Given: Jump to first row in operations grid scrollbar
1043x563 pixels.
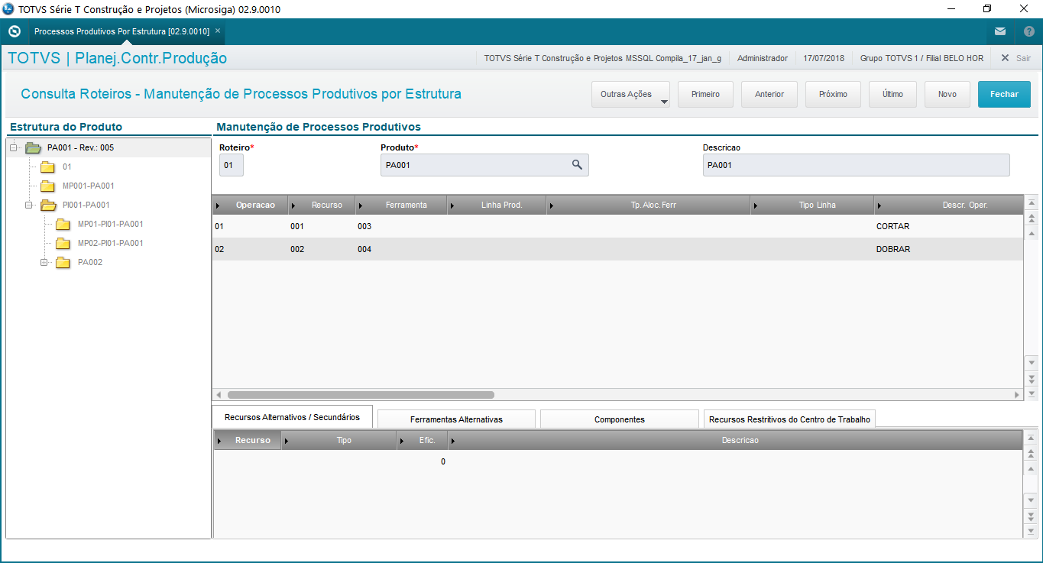Looking at the screenshot, I should pos(1032,202).
